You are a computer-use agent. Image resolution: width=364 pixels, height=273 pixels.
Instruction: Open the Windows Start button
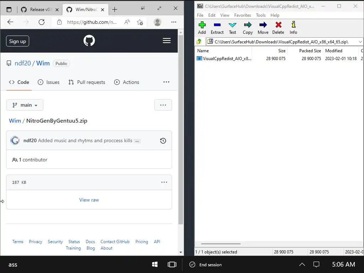[155, 264]
